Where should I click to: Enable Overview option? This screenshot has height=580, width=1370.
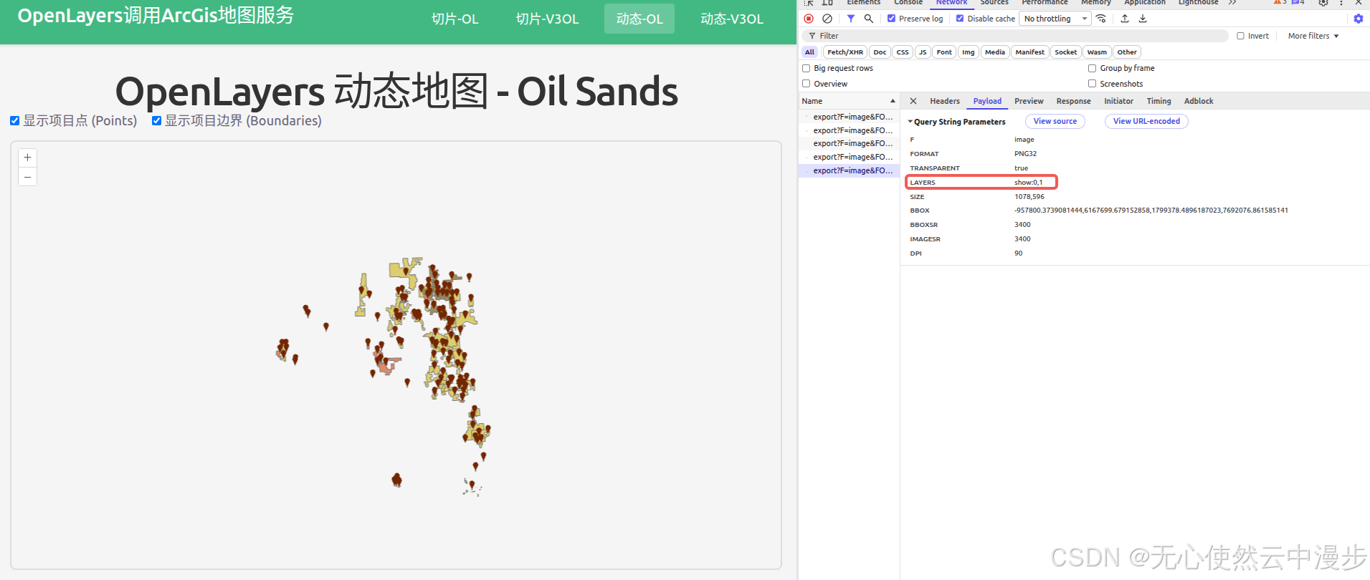pos(807,84)
